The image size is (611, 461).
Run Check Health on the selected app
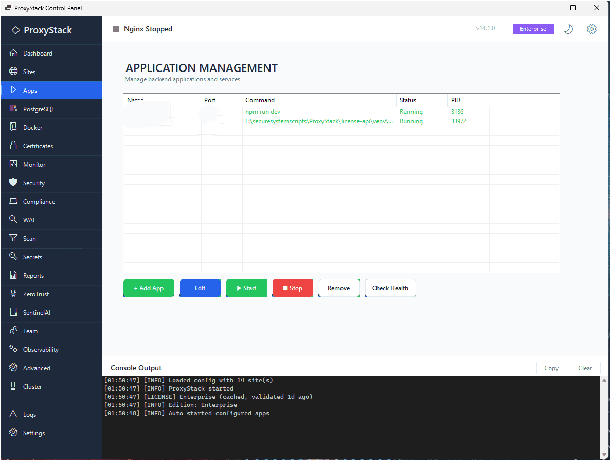point(390,288)
